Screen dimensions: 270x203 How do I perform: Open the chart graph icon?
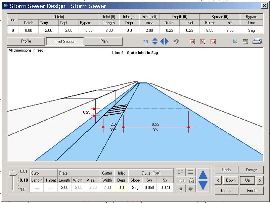pos(235,42)
